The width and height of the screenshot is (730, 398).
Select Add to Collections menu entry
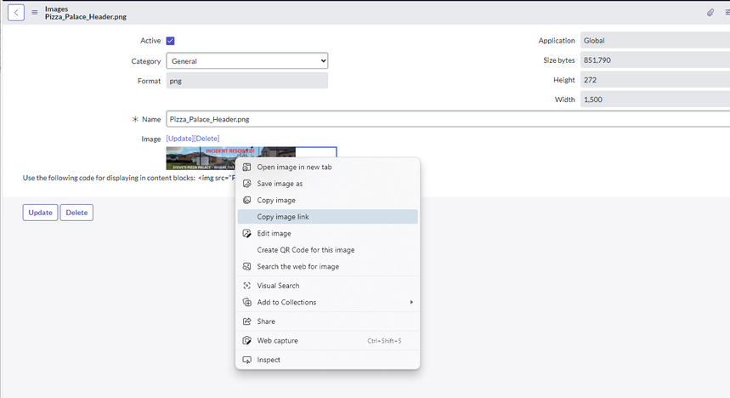pyautogui.click(x=328, y=303)
